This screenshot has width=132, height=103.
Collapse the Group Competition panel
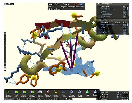coord(98,4)
